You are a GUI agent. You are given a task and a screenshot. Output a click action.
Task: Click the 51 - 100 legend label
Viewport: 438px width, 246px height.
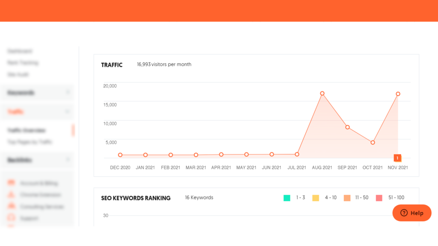pyautogui.click(x=396, y=197)
